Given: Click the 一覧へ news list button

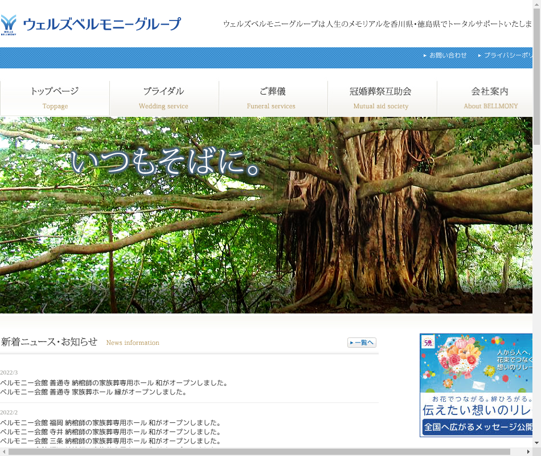Looking at the screenshot, I should tap(362, 343).
